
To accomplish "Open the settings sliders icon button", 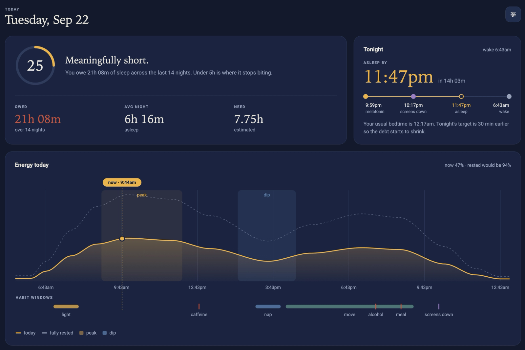I will [x=513, y=14].
